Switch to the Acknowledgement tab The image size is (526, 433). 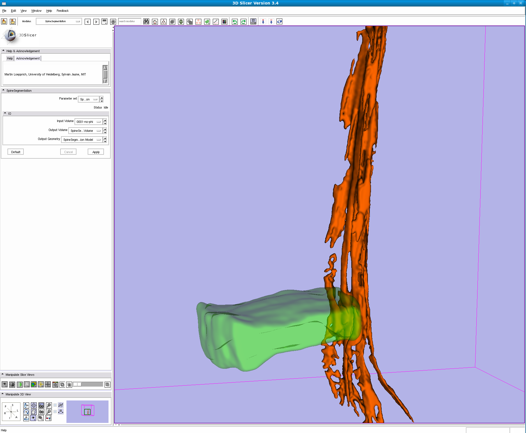(28, 58)
